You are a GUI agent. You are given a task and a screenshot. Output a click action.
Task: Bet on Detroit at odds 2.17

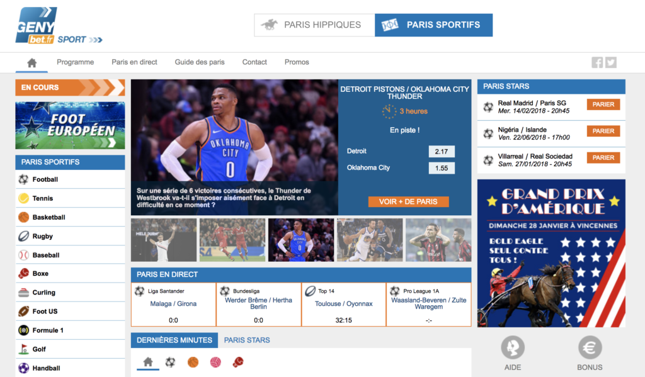pyautogui.click(x=442, y=151)
